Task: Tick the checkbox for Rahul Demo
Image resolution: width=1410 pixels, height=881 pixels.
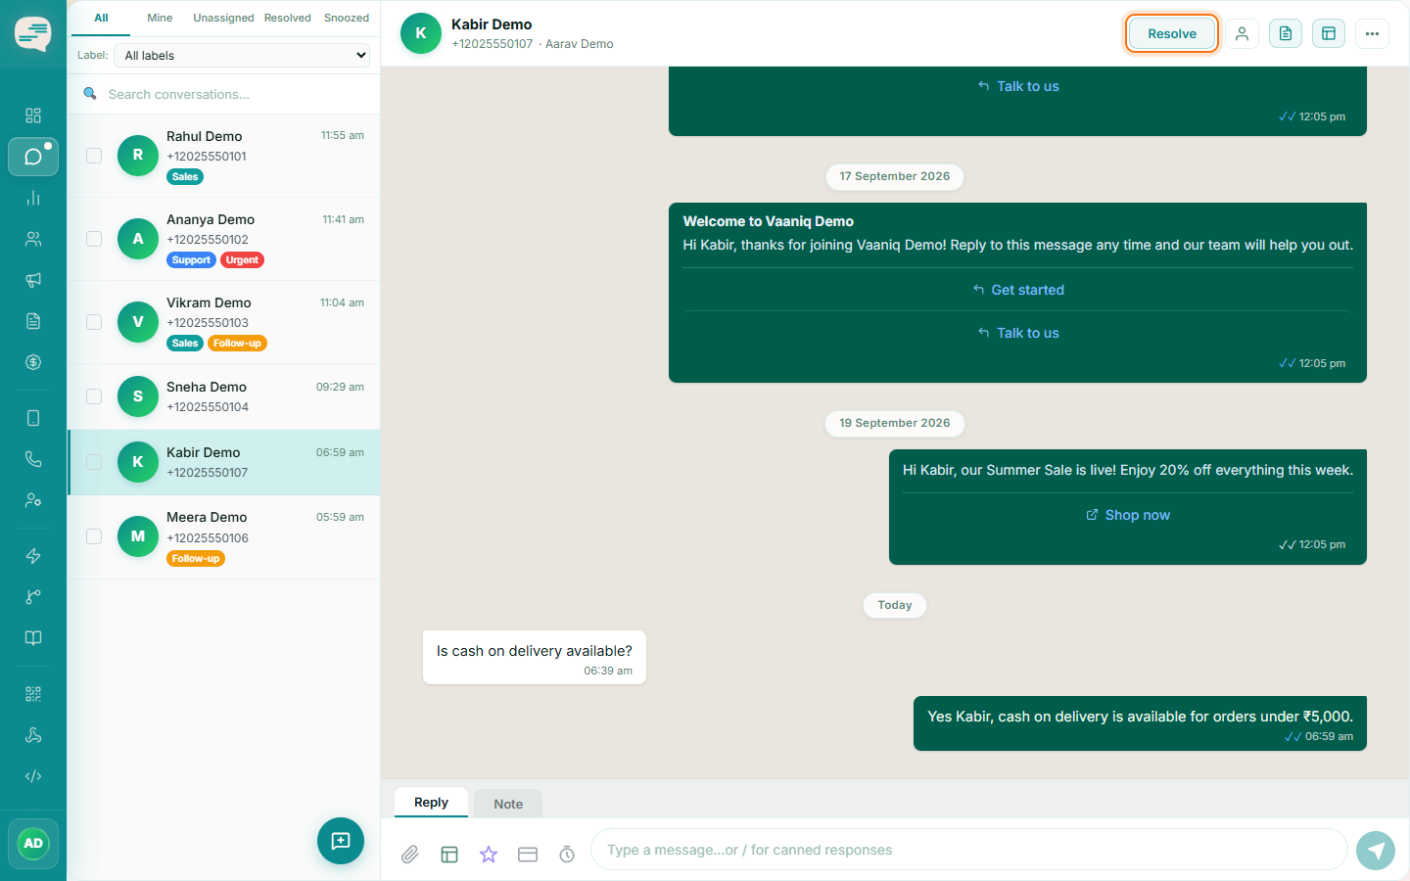Action: pos(94,156)
